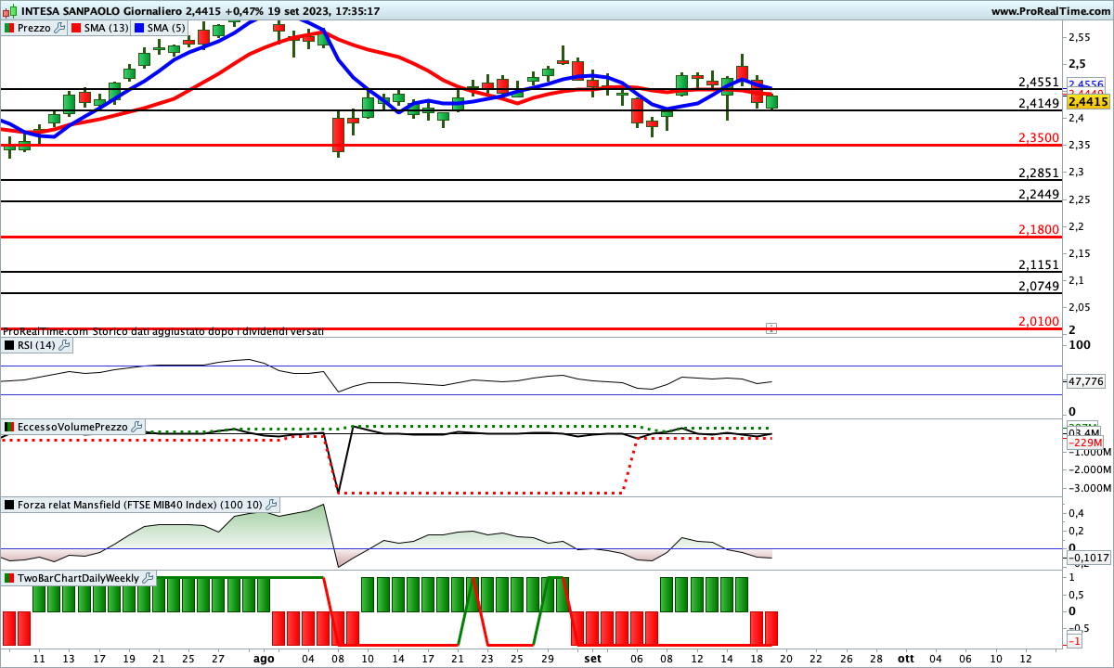This screenshot has height=668, width=1114.
Task: Select the SMA (5) indicator label
Action: [165, 28]
